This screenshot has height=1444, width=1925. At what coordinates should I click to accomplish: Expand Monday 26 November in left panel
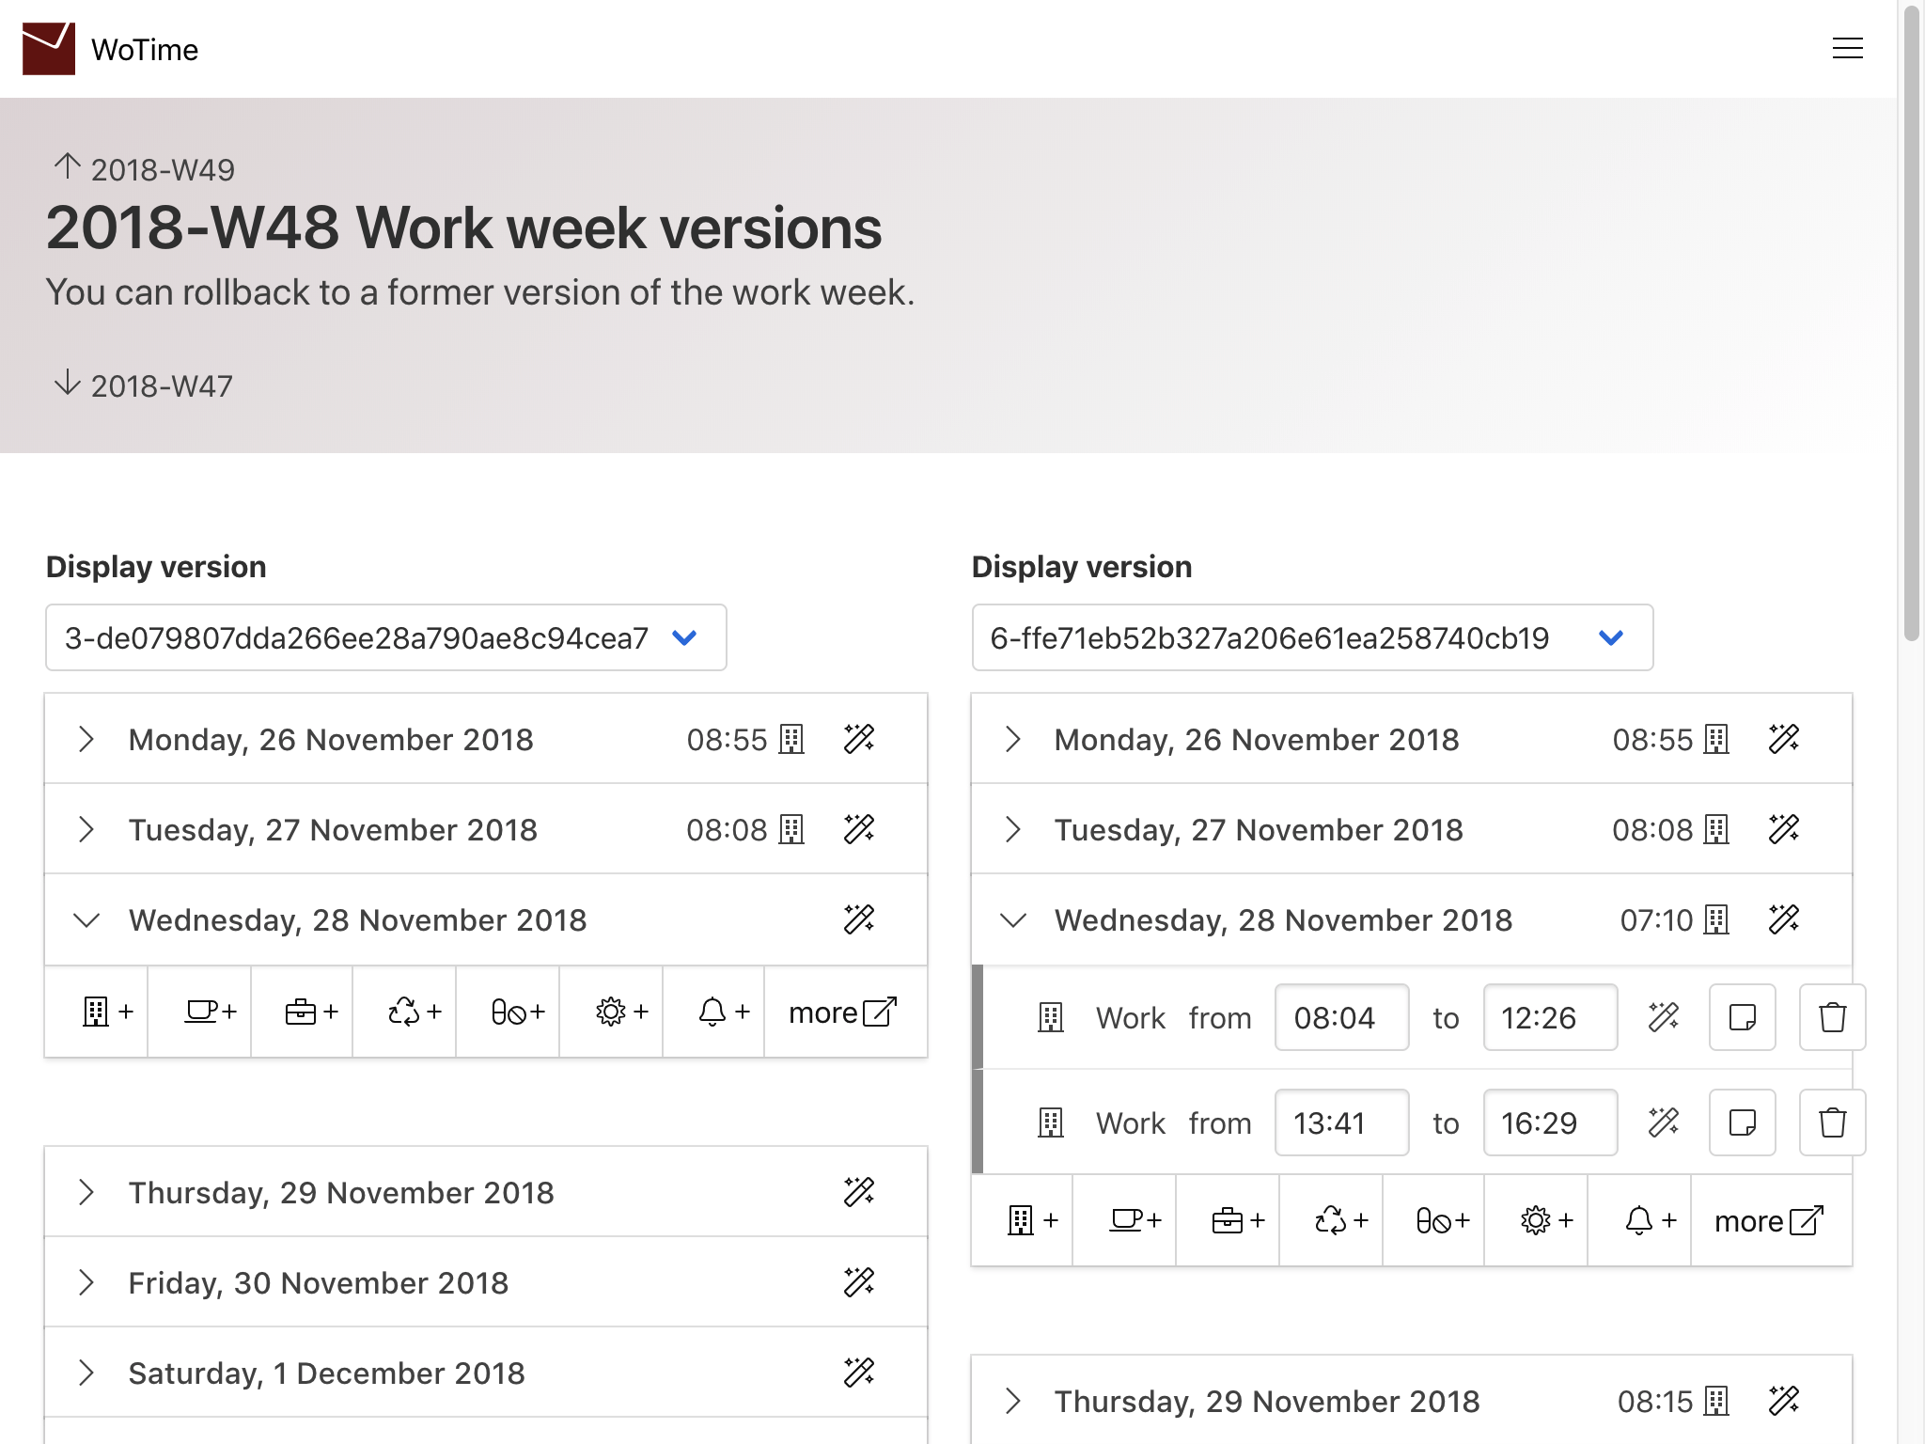[x=86, y=739]
